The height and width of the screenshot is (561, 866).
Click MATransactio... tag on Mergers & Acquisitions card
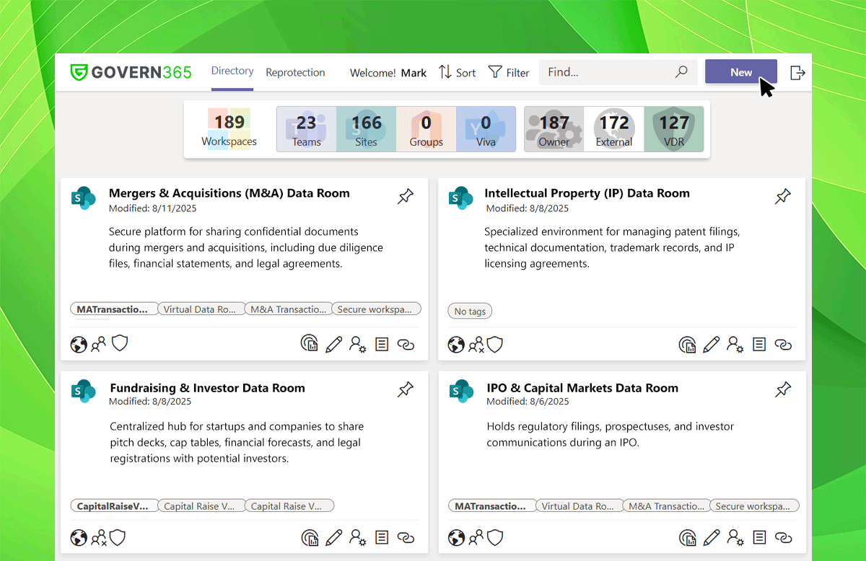pos(113,309)
